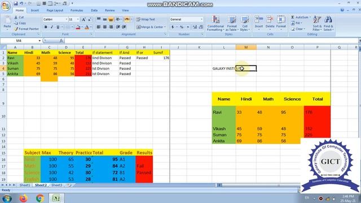Toggle Bottom Align button
This screenshot has width=361, height=203.
[111, 19]
